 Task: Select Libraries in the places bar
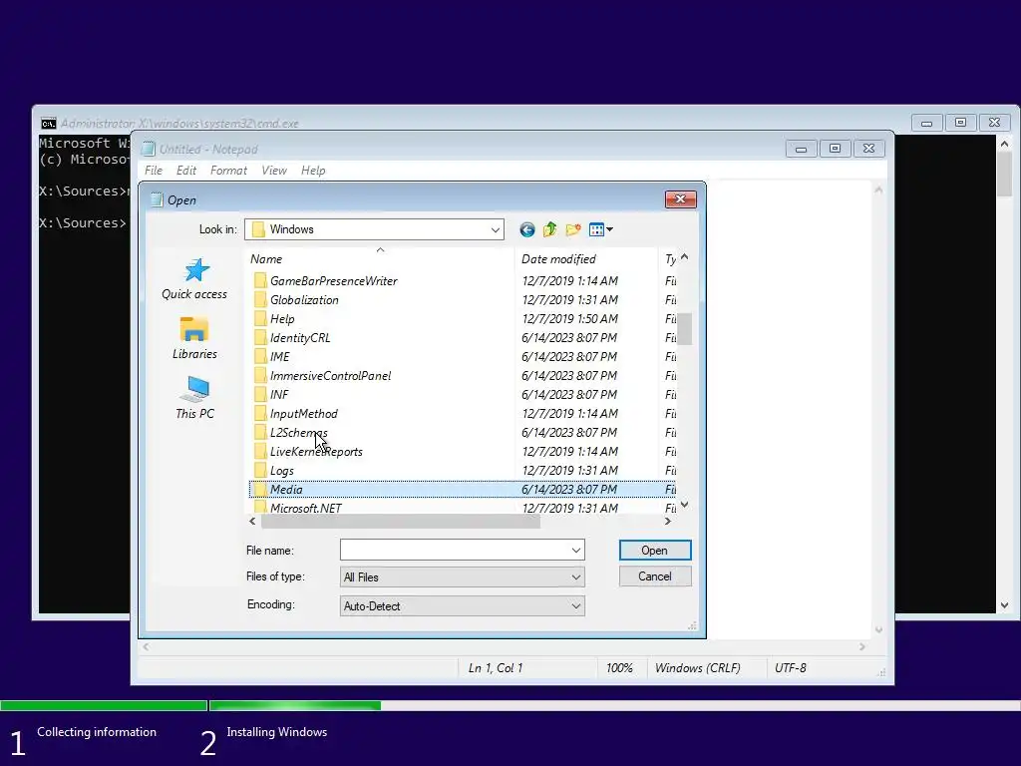point(194,338)
